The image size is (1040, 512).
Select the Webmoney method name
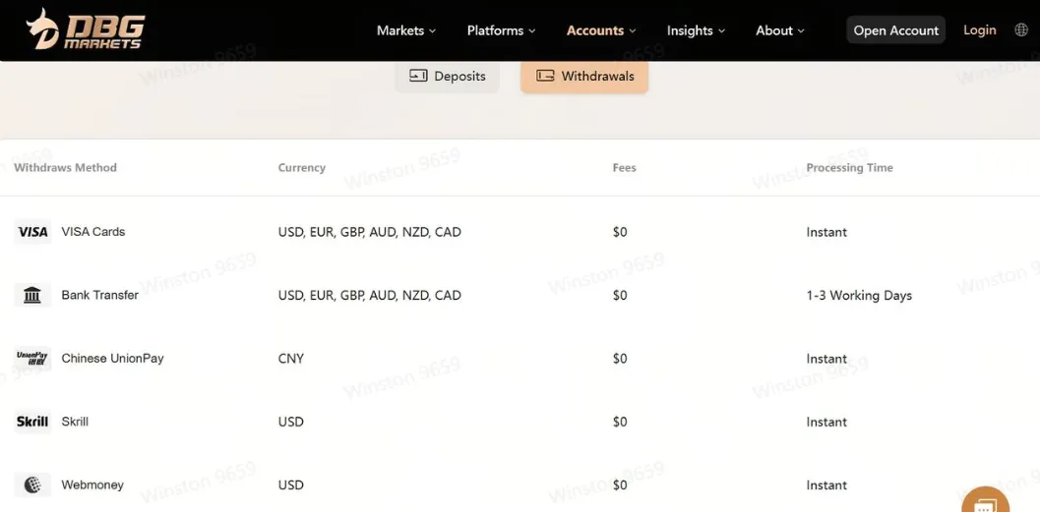(x=92, y=484)
